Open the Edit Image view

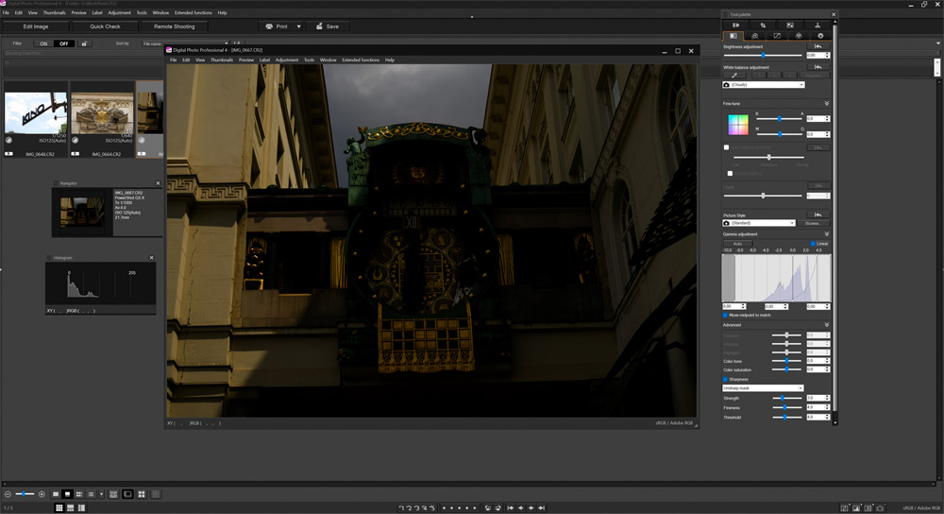click(36, 26)
